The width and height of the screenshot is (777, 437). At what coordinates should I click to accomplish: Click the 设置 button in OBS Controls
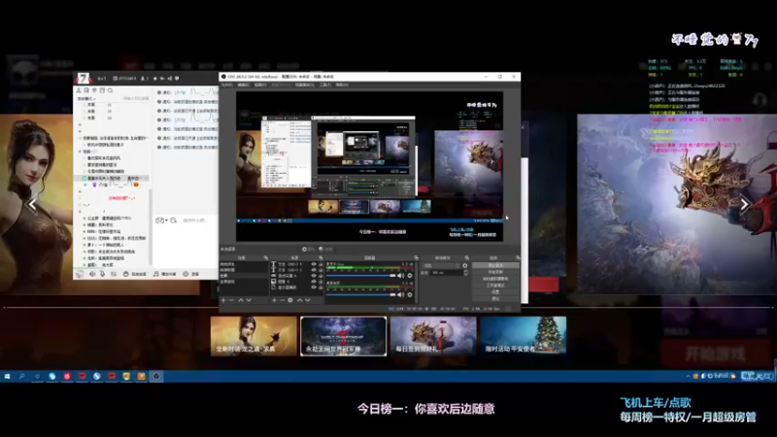click(x=495, y=292)
